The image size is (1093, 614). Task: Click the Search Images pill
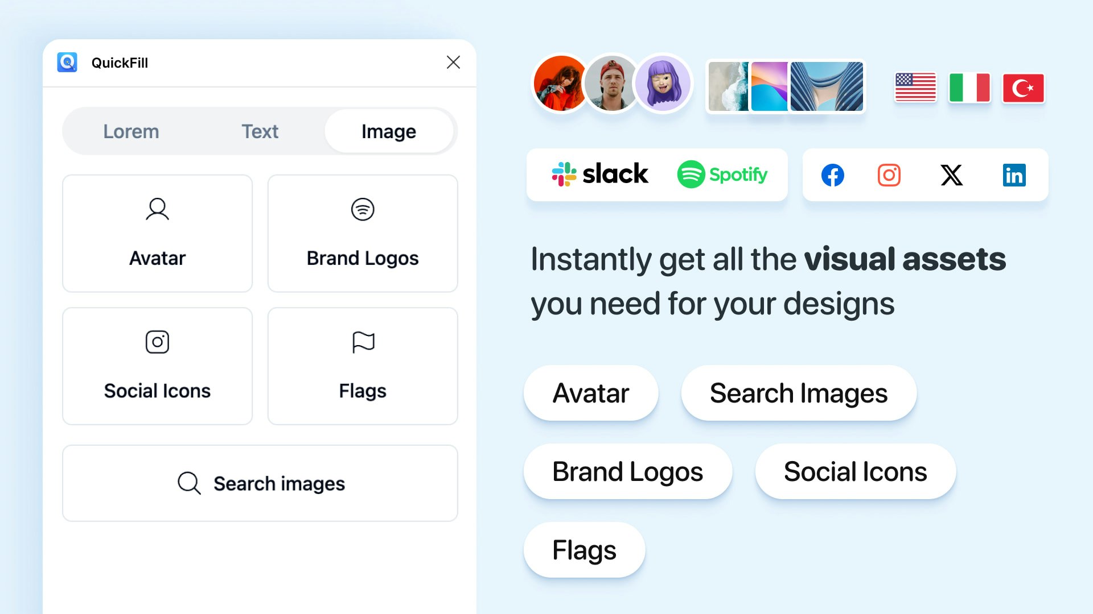pyautogui.click(x=799, y=393)
